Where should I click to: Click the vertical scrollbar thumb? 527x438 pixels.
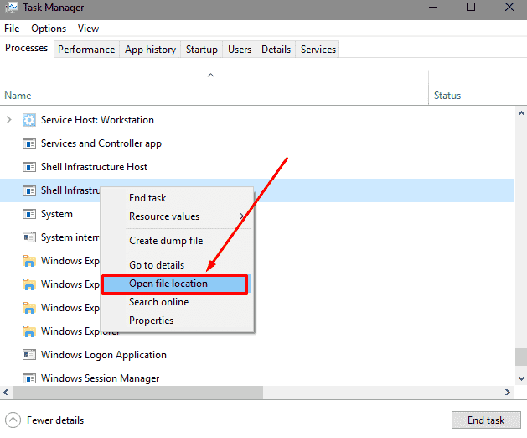(x=521, y=357)
